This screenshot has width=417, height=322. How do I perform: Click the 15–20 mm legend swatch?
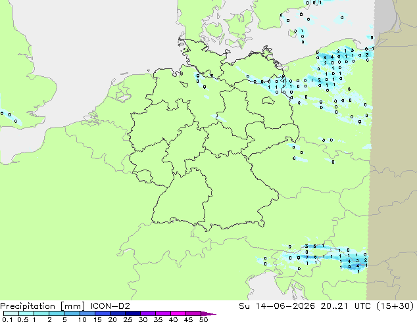tap(102, 313)
